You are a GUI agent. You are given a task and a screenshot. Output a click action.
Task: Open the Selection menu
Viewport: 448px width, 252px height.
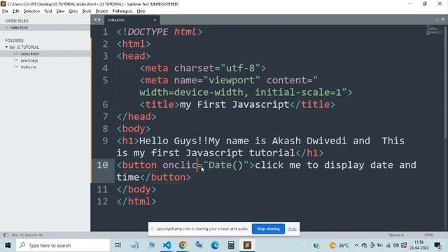[31, 11]
